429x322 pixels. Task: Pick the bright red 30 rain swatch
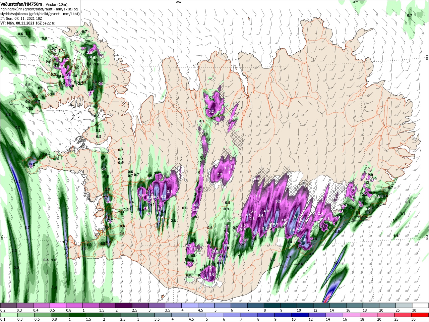point(420,315)
